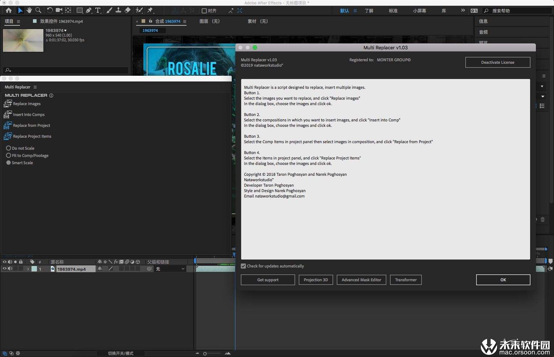The height and width of the screenshot is (357, 554).
Task: Select the Eraser tool
Action: click(x=127, y=11)
